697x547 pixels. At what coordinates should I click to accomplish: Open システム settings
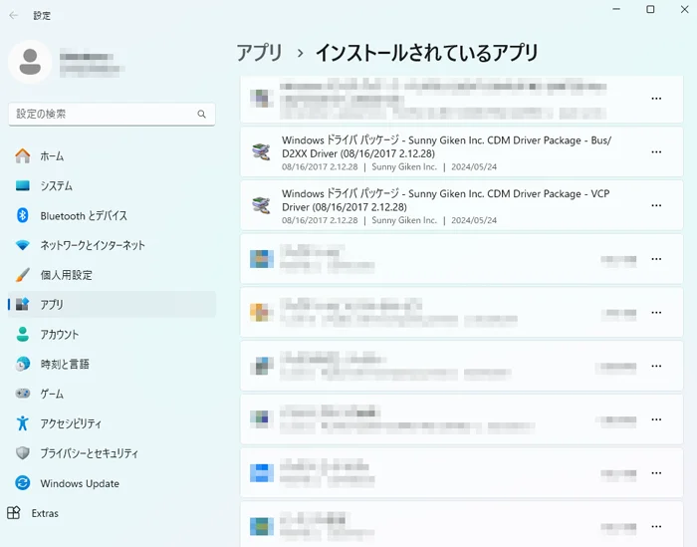coord(112,186)
